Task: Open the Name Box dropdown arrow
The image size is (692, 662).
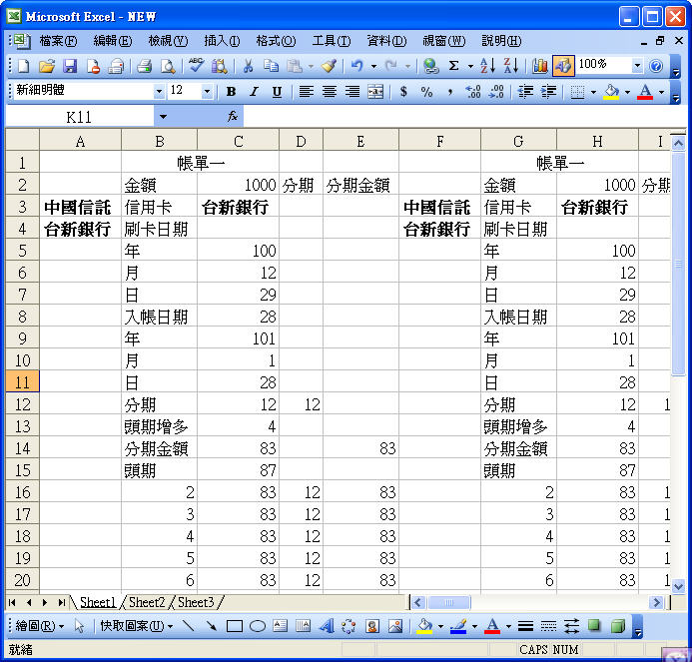Action: [164, 117]
